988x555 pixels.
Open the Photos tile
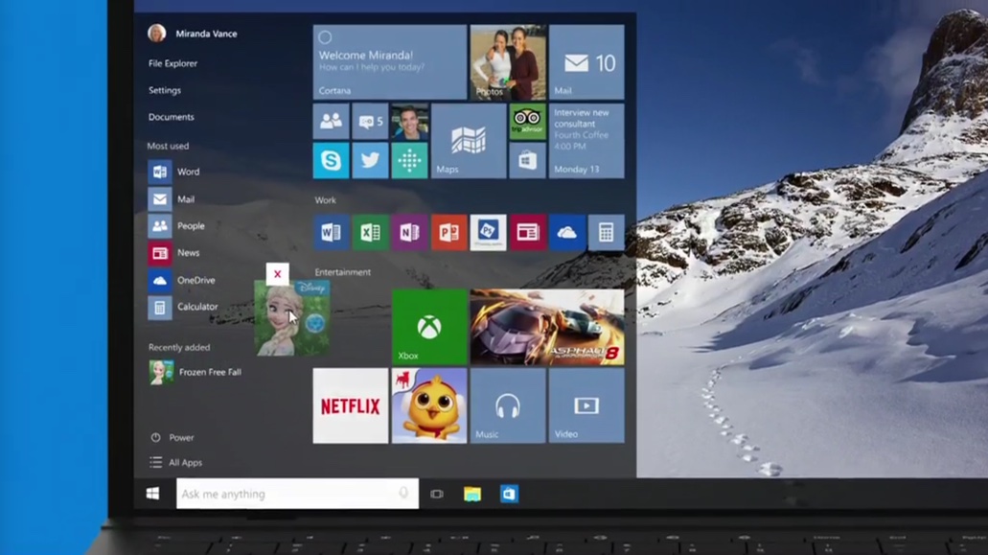coord(508,62)
